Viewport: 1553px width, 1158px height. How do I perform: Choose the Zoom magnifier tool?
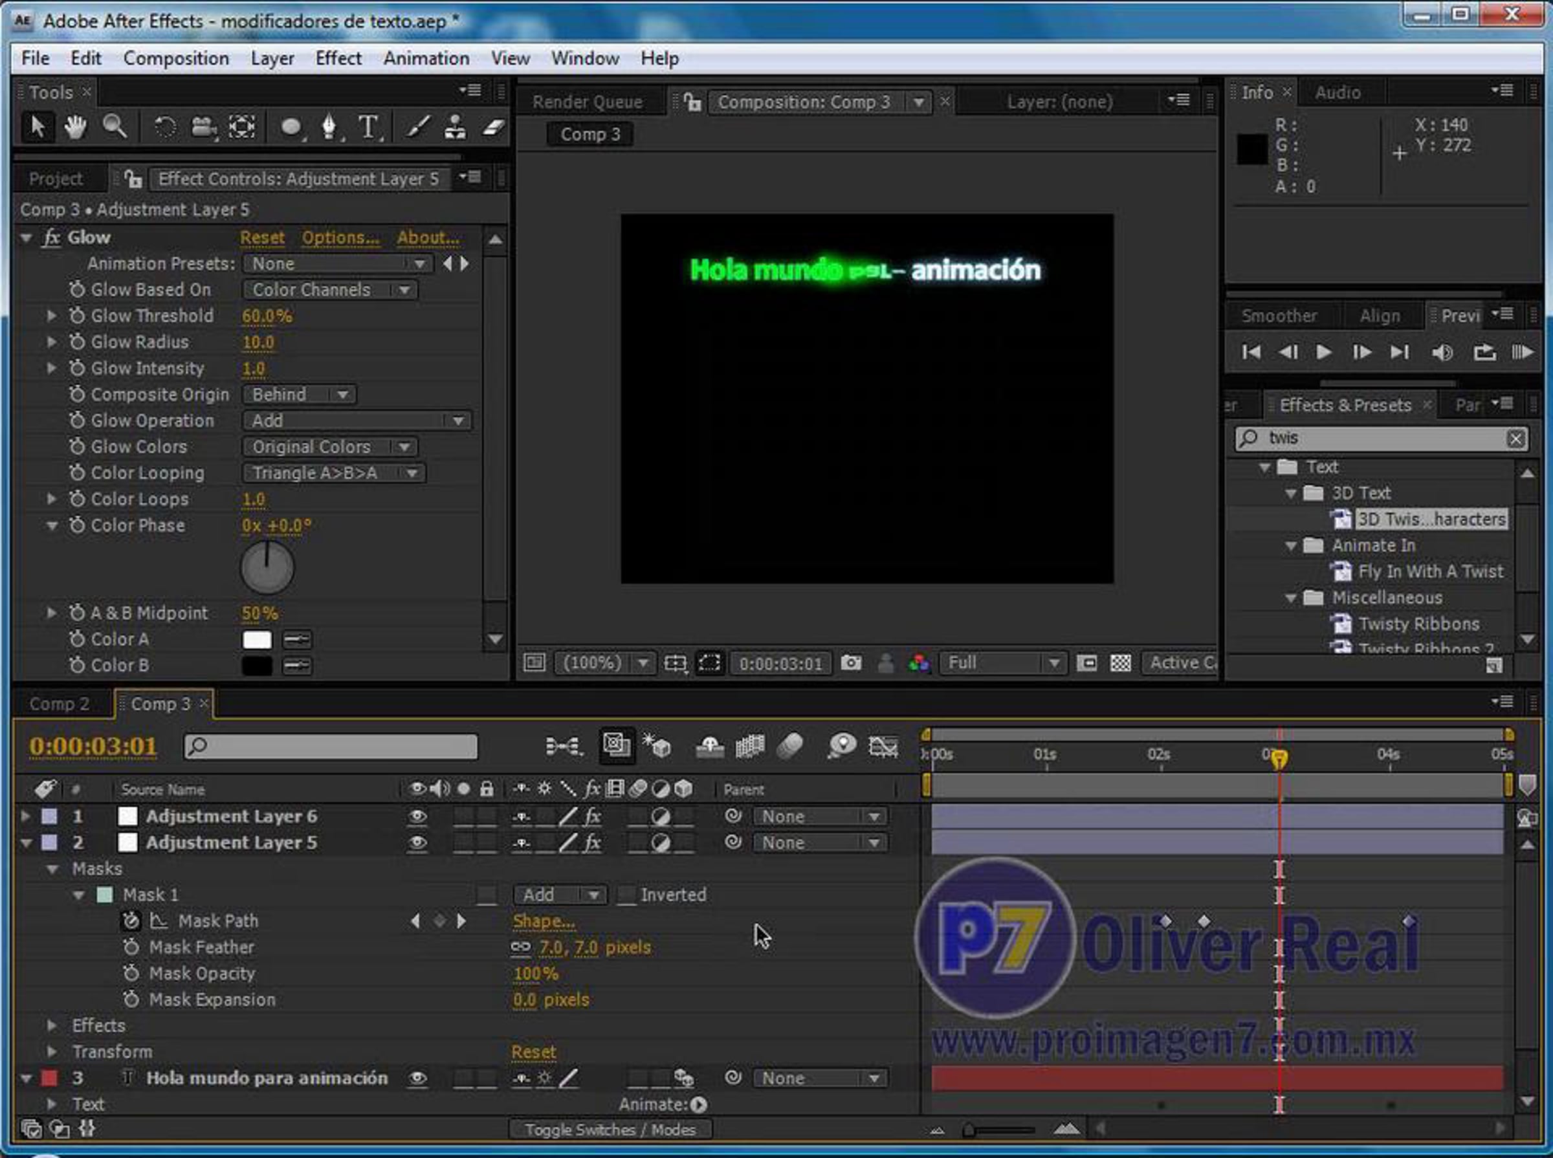115,127
